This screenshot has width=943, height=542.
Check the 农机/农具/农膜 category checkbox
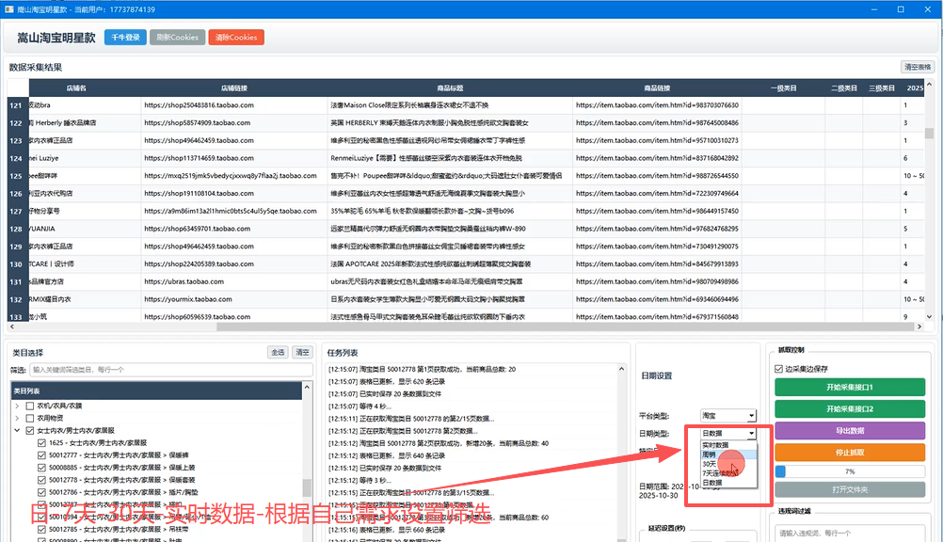coord(28,406)
